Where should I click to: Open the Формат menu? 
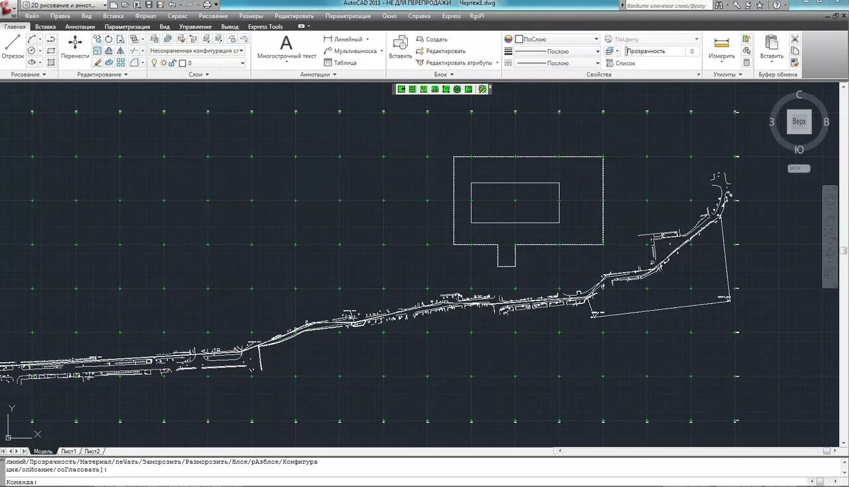coord(145,16)
